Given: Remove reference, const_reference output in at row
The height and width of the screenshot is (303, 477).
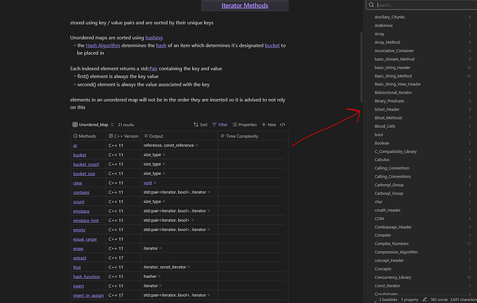Looking at the screenshot, I should point(197,145).
